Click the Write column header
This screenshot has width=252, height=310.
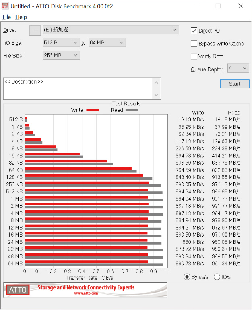click(x=198, y=113)
